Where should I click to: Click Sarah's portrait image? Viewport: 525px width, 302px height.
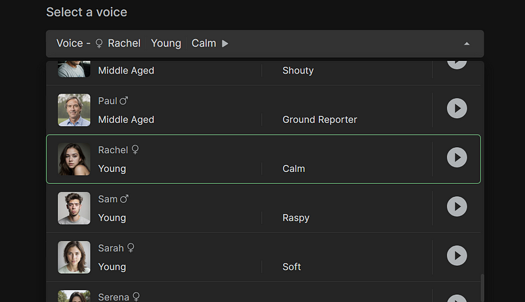[74, 257]
